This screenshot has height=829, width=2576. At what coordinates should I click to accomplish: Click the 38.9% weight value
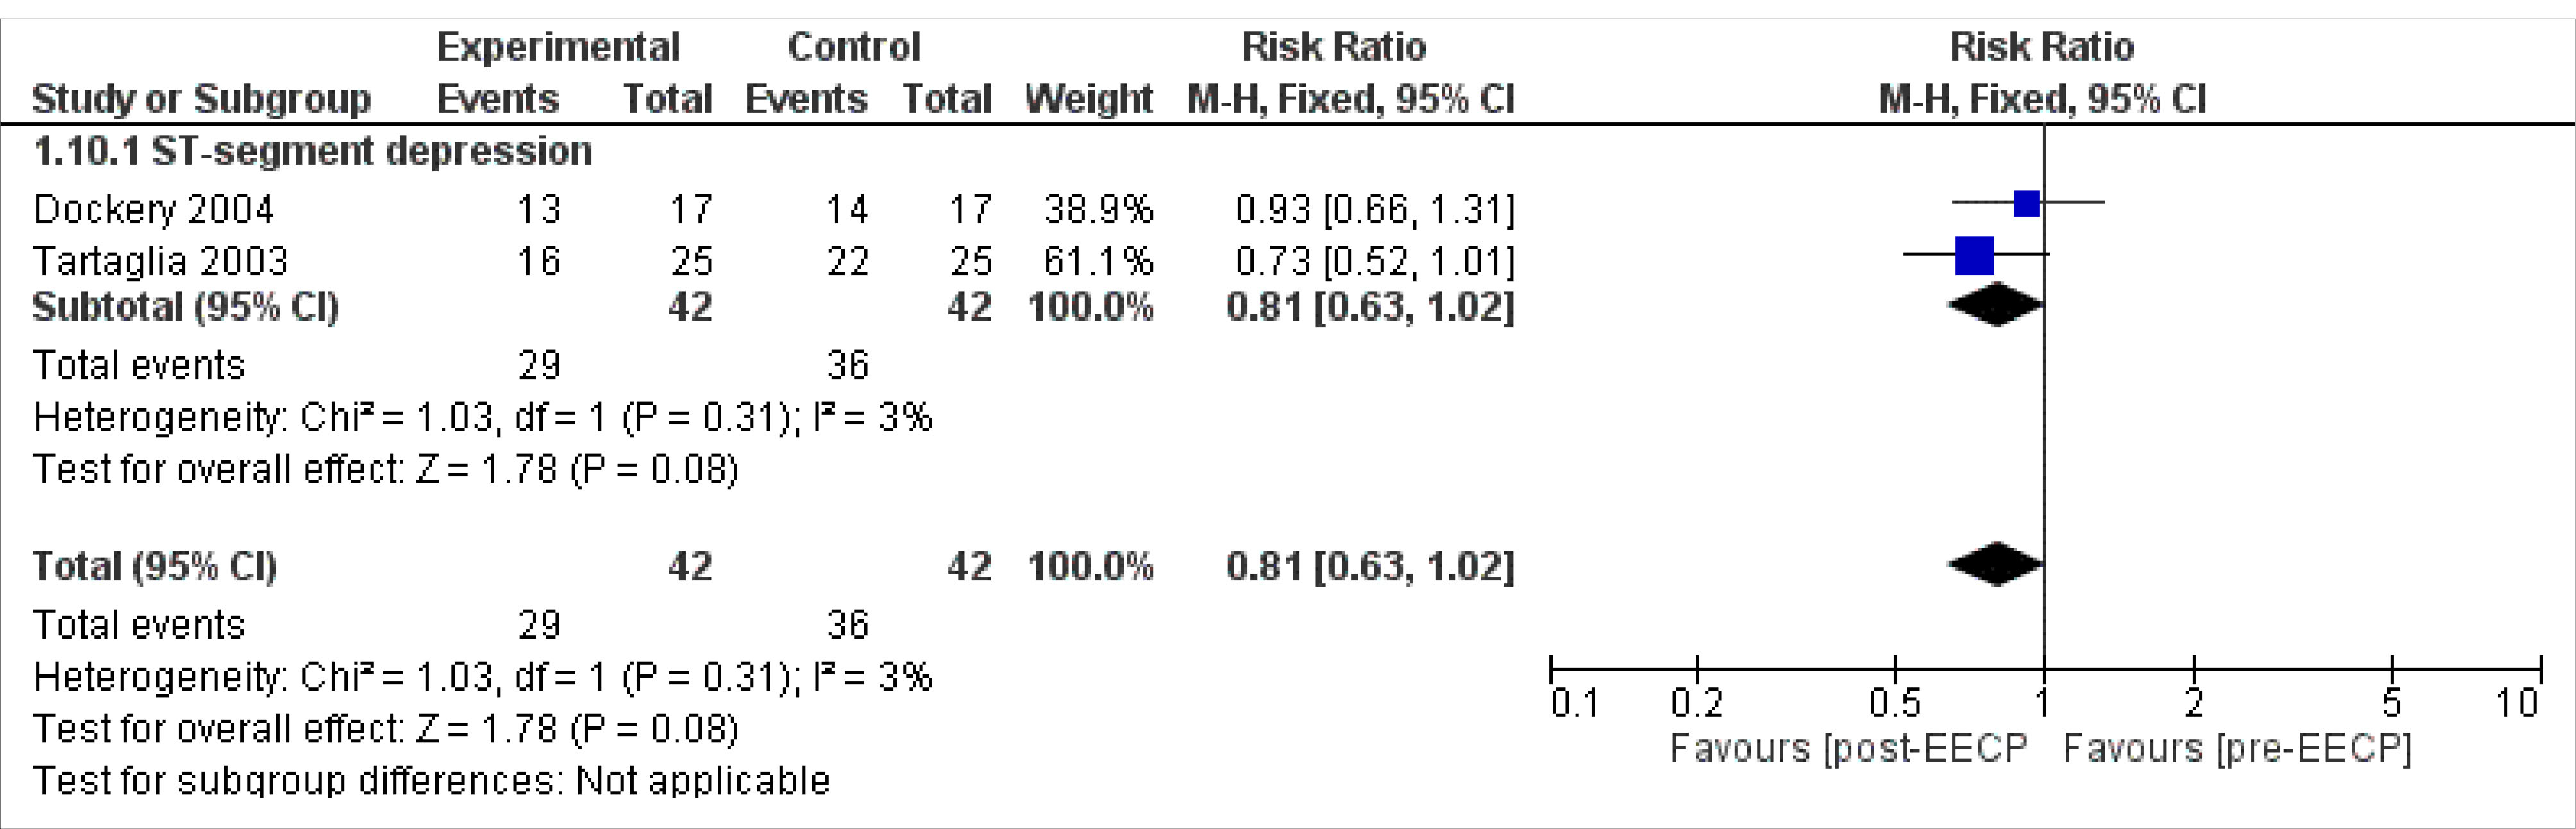[1098, 209]
